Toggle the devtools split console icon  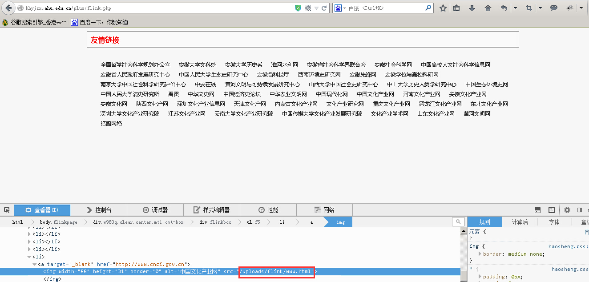tap(538, 210)
